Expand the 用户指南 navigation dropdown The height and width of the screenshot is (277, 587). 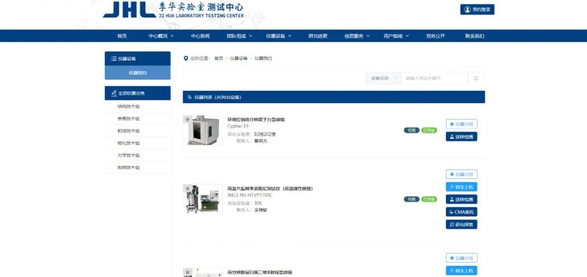pyautogui.click(x=396, y=36)
